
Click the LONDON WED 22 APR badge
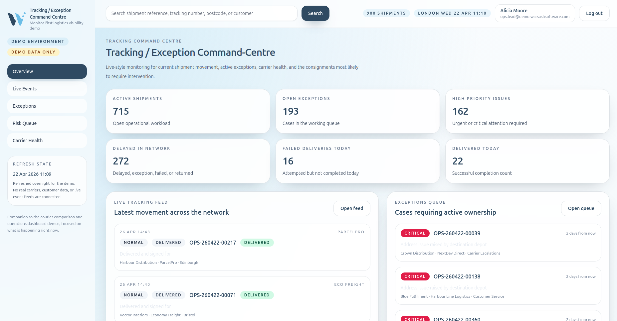[452, 13]
